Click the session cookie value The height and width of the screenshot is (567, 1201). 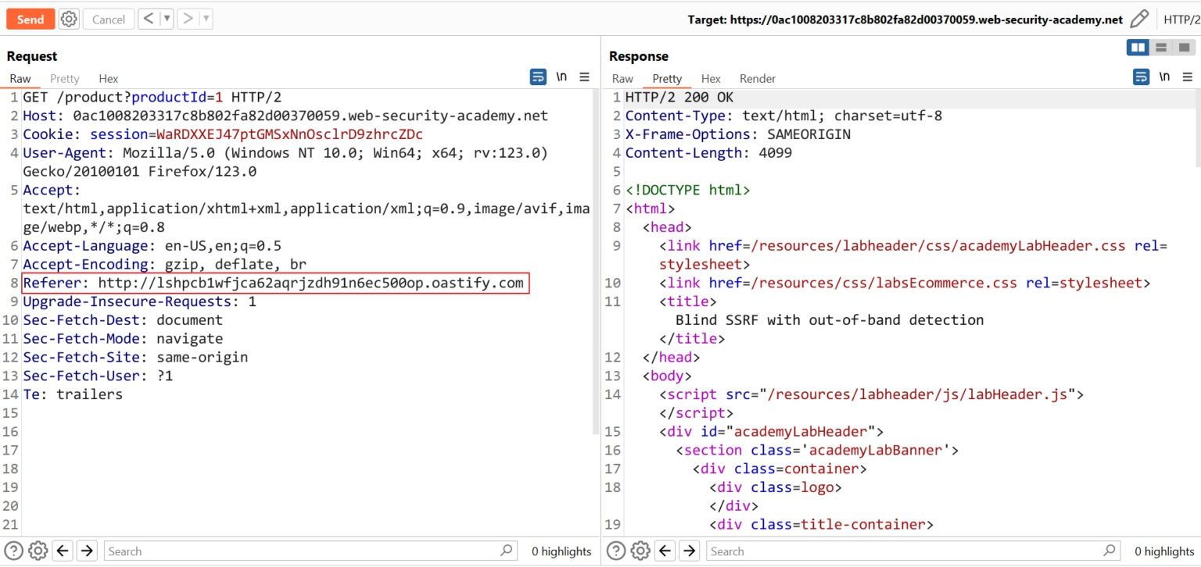(x=289, y=134)
